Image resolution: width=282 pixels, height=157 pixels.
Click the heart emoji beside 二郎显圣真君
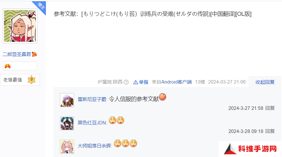[34, 54]
